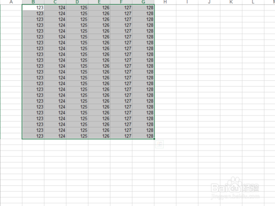The width and height of the screenshot is (275, 206).
Task: Select column K header
Action: pos(231,2)
